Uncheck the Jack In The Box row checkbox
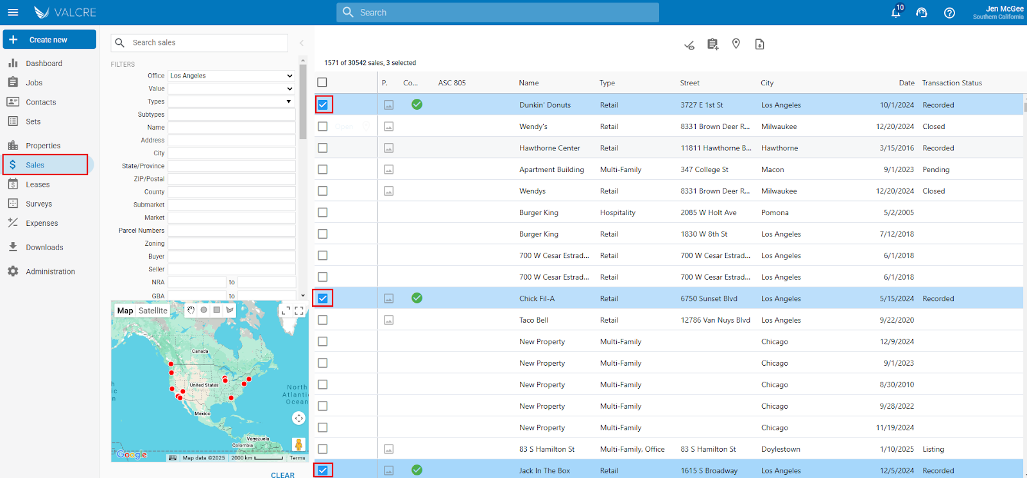 pos(323,470)
